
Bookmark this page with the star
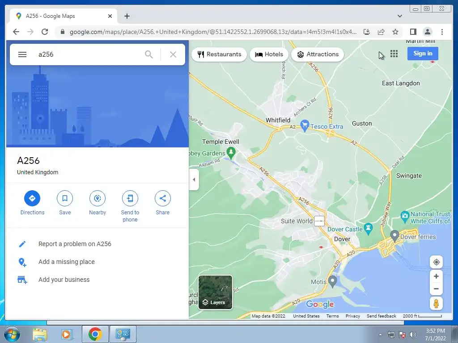tap(395, 32)
